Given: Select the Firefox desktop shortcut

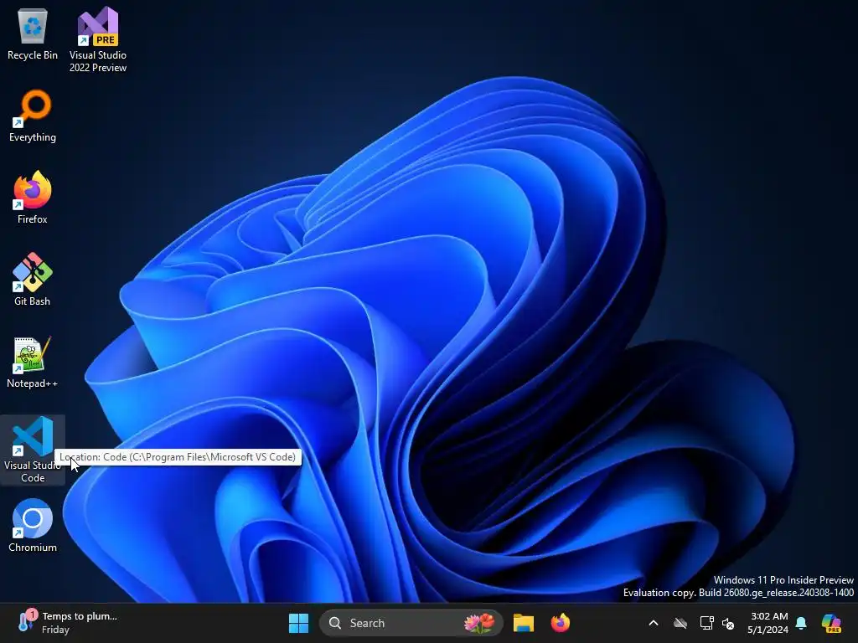Looking at the screenshot, I should 33,198.
